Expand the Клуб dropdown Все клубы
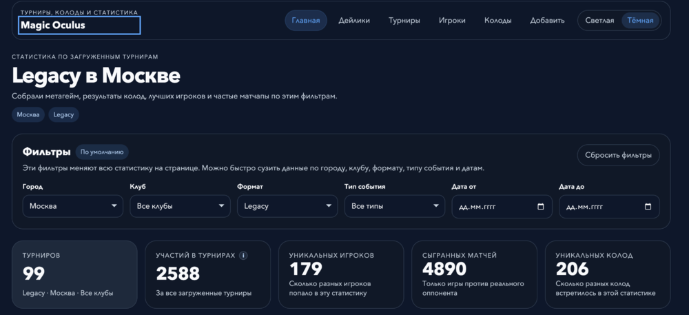Viewport: 689px width, 315px height. pos(180,206)
